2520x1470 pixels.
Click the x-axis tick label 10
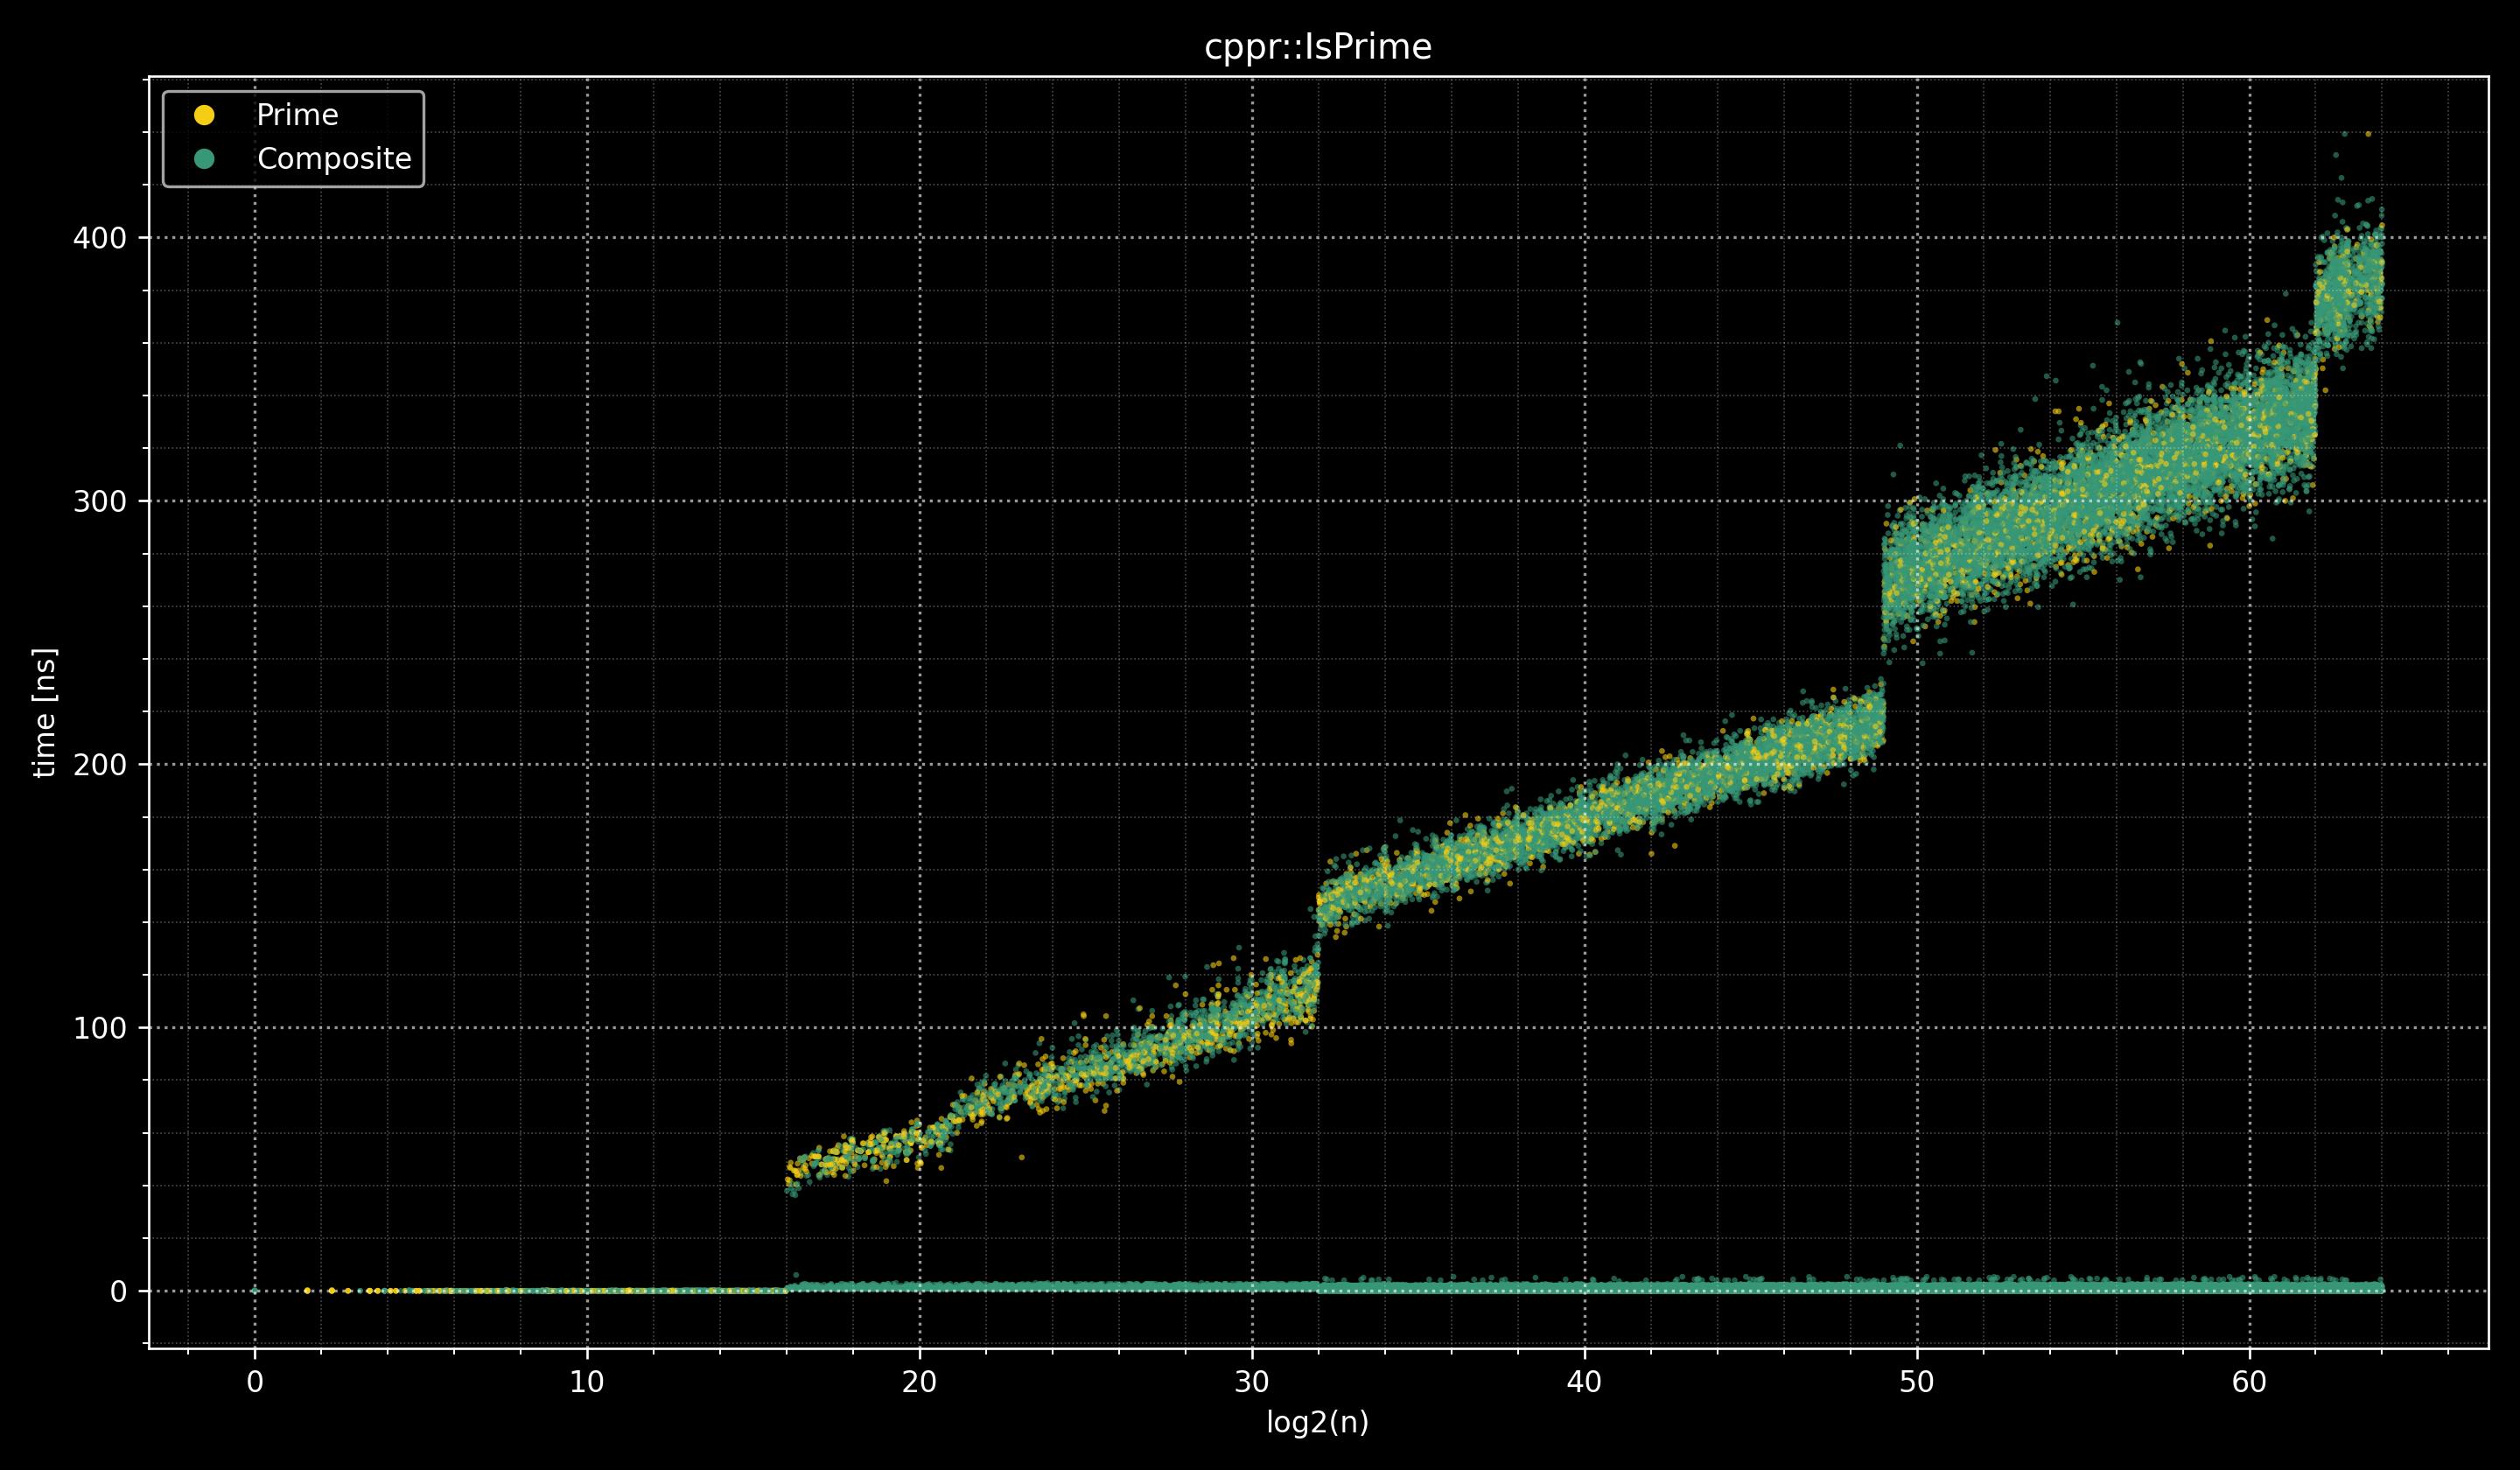coord(587,1381)
